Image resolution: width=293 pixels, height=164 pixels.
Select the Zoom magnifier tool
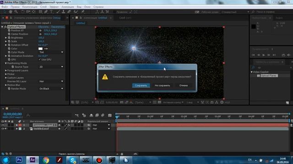pyautogui.click(x=16, y=12)
